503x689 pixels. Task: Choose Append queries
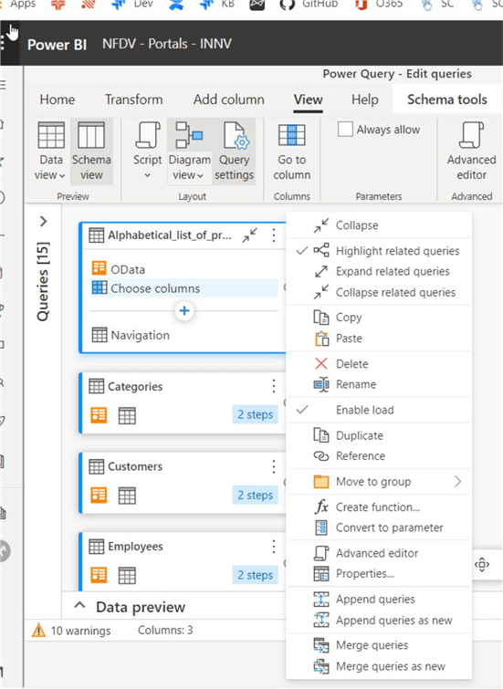click(379, 600)
